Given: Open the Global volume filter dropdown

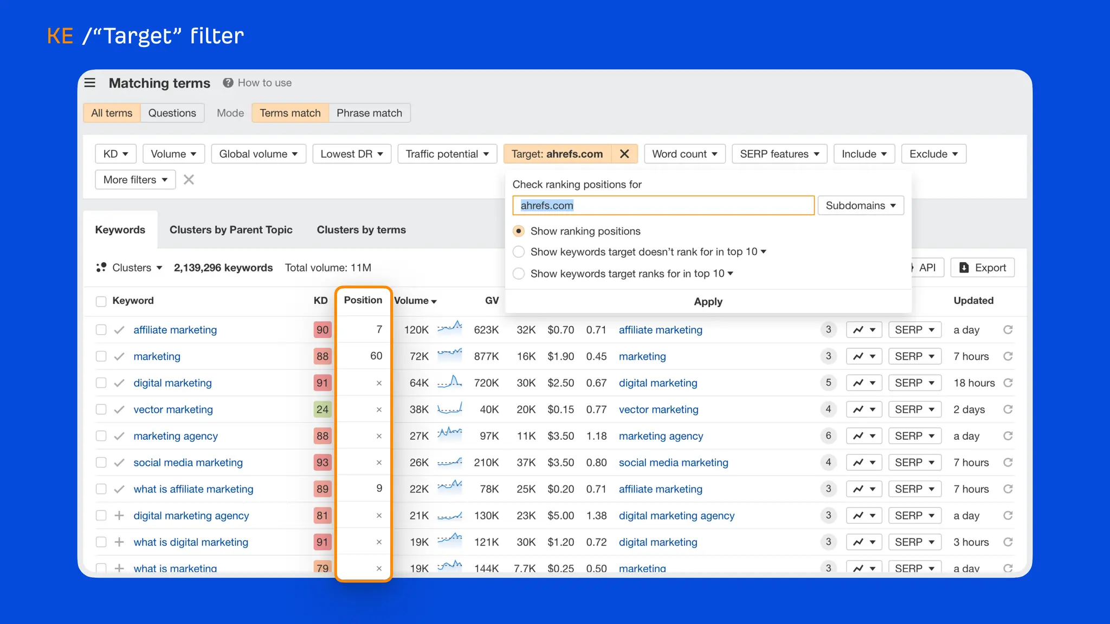Looking at the screenshot, I should pyautogui.click(x=259, y=154).
